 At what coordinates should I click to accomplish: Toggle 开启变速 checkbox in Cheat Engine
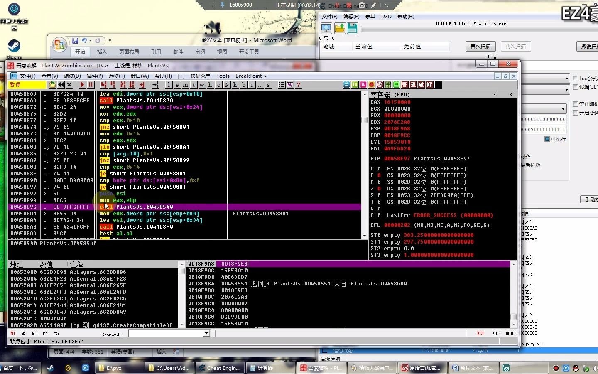pyautogui.click(x=576, y=113)
